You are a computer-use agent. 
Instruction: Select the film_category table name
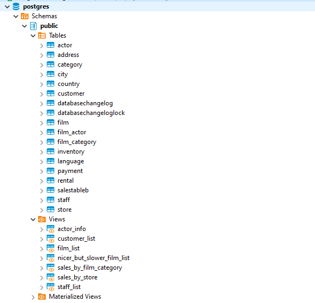(77, 142)
